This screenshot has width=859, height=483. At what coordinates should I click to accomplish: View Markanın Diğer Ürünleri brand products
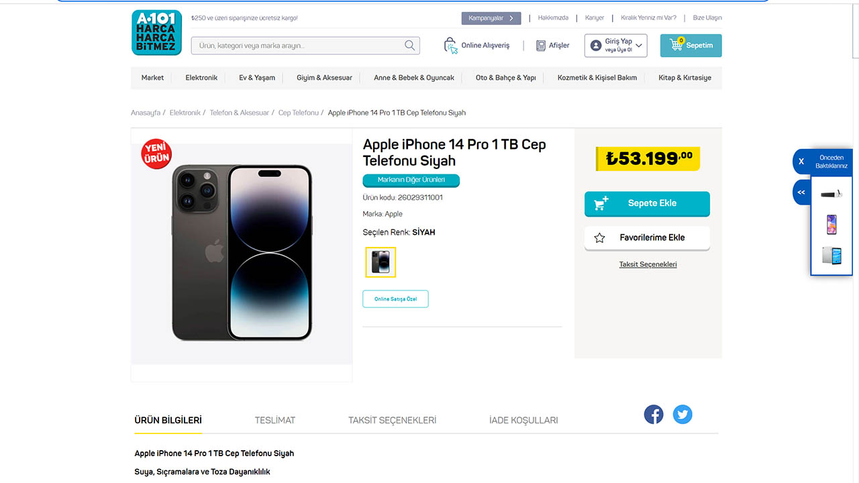[411, 180]
